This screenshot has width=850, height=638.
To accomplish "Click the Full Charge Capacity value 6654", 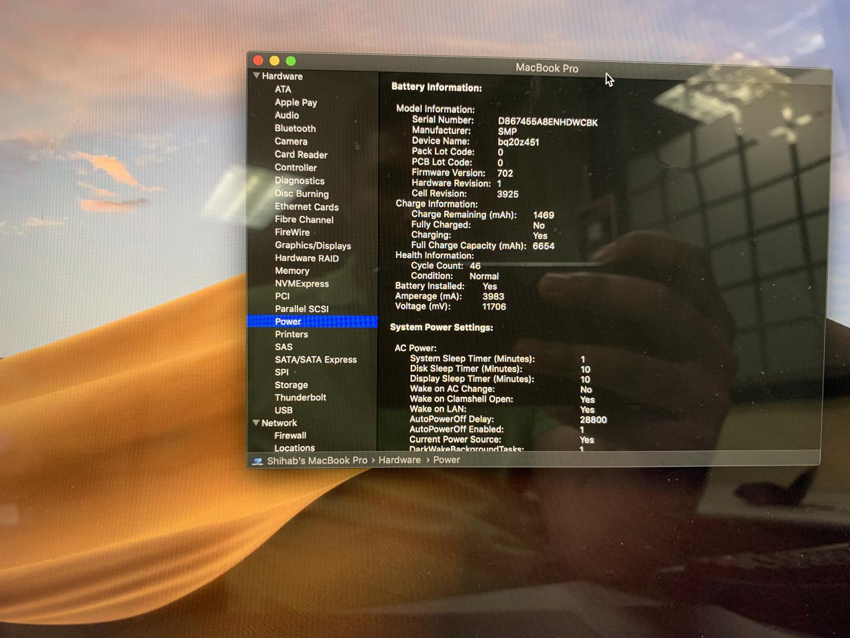I will (x=544, y=246).
